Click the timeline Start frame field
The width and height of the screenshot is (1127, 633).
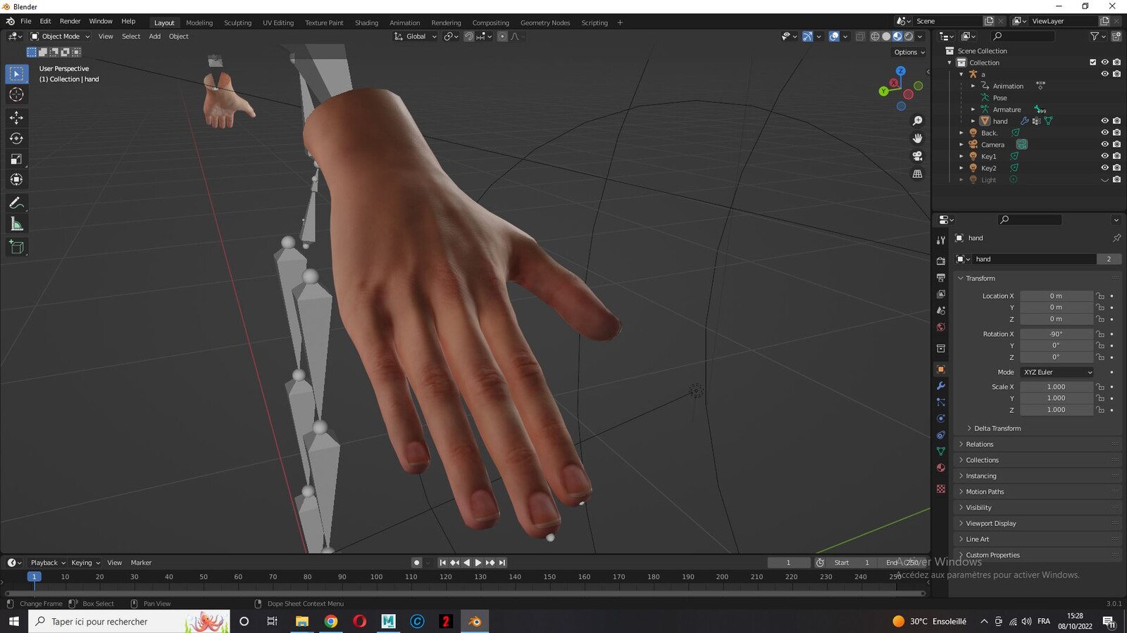point(853,563)
